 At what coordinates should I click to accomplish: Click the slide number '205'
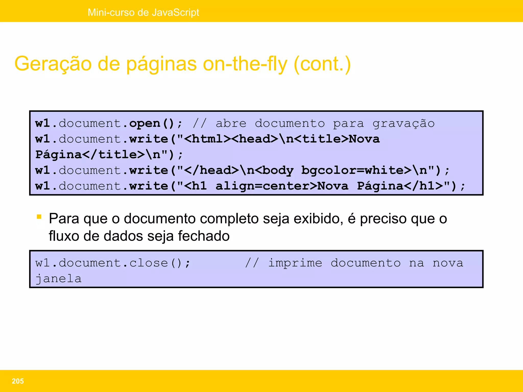(x=18, y=381)
